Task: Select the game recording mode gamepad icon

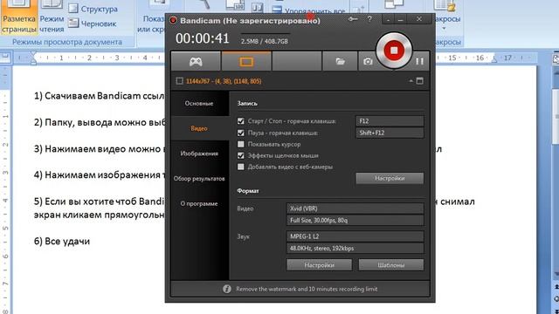Action: [196, 62]
